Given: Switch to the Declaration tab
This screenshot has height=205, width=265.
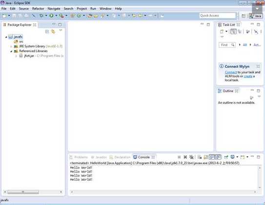Looking at the screenshot, I should click(x=120, y=157).
